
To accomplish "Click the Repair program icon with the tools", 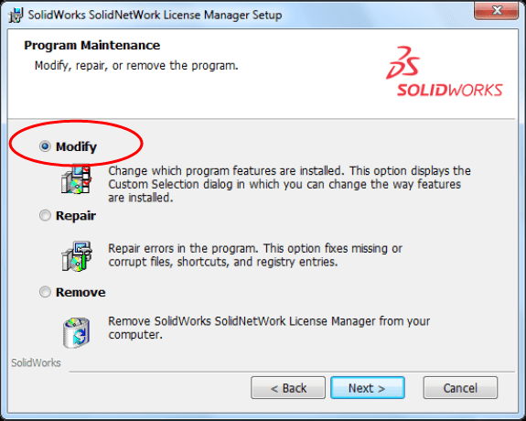I will pos(77,256).
